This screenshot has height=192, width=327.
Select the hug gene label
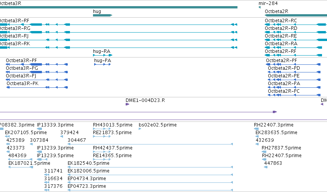[97, 11]
